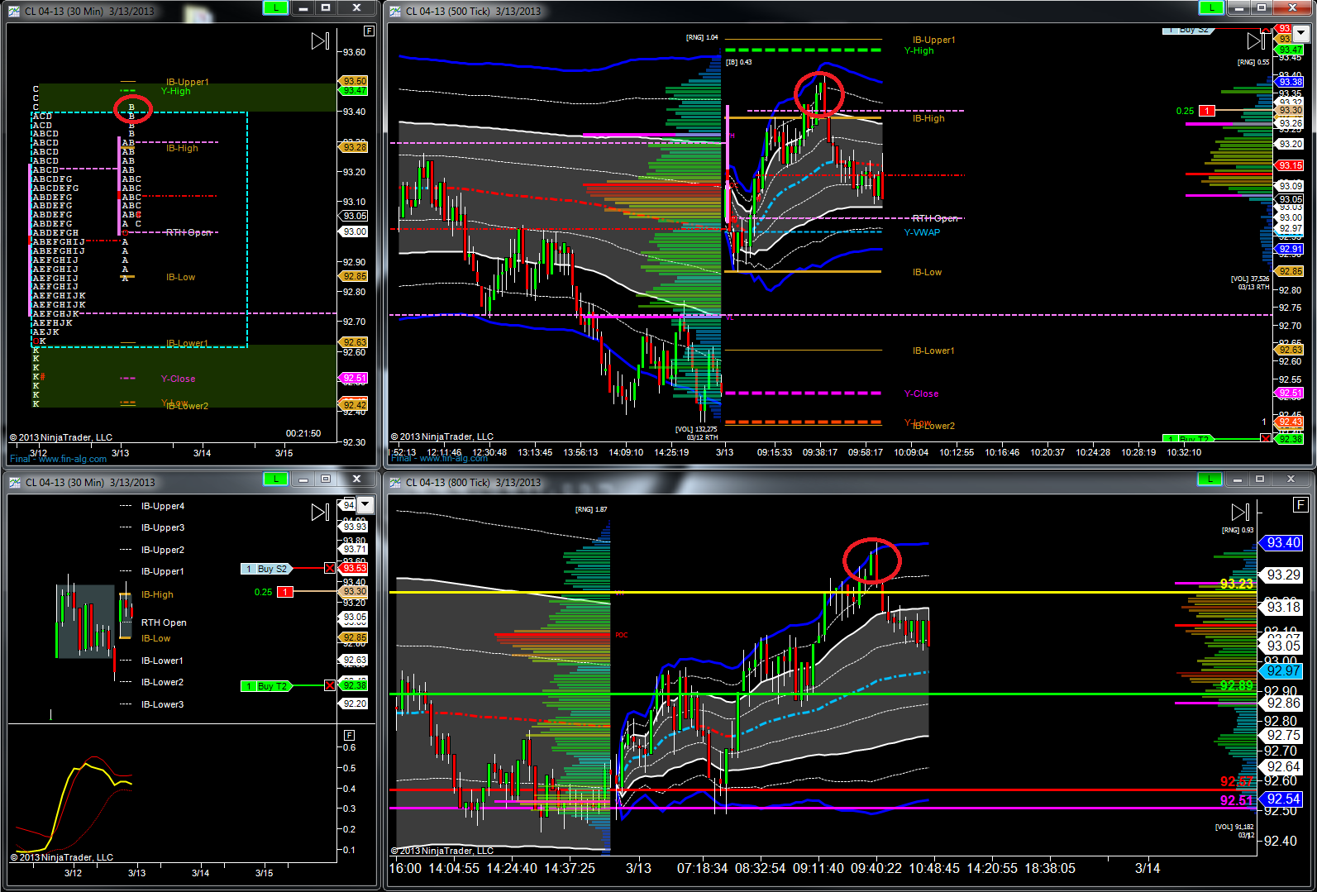Click the 92.20 price marker in bottom-left chart

coord(355,704)
